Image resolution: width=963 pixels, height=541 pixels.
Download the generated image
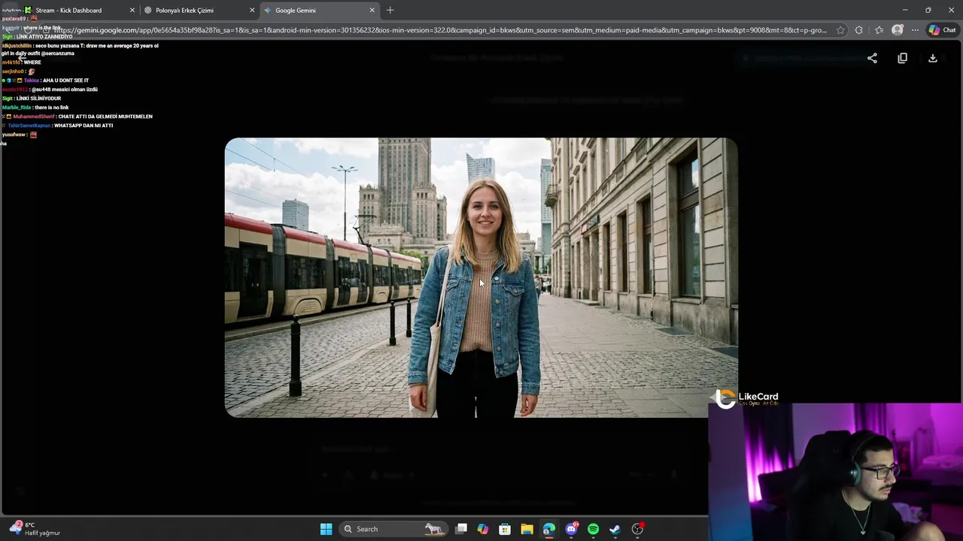click(932, 59)
